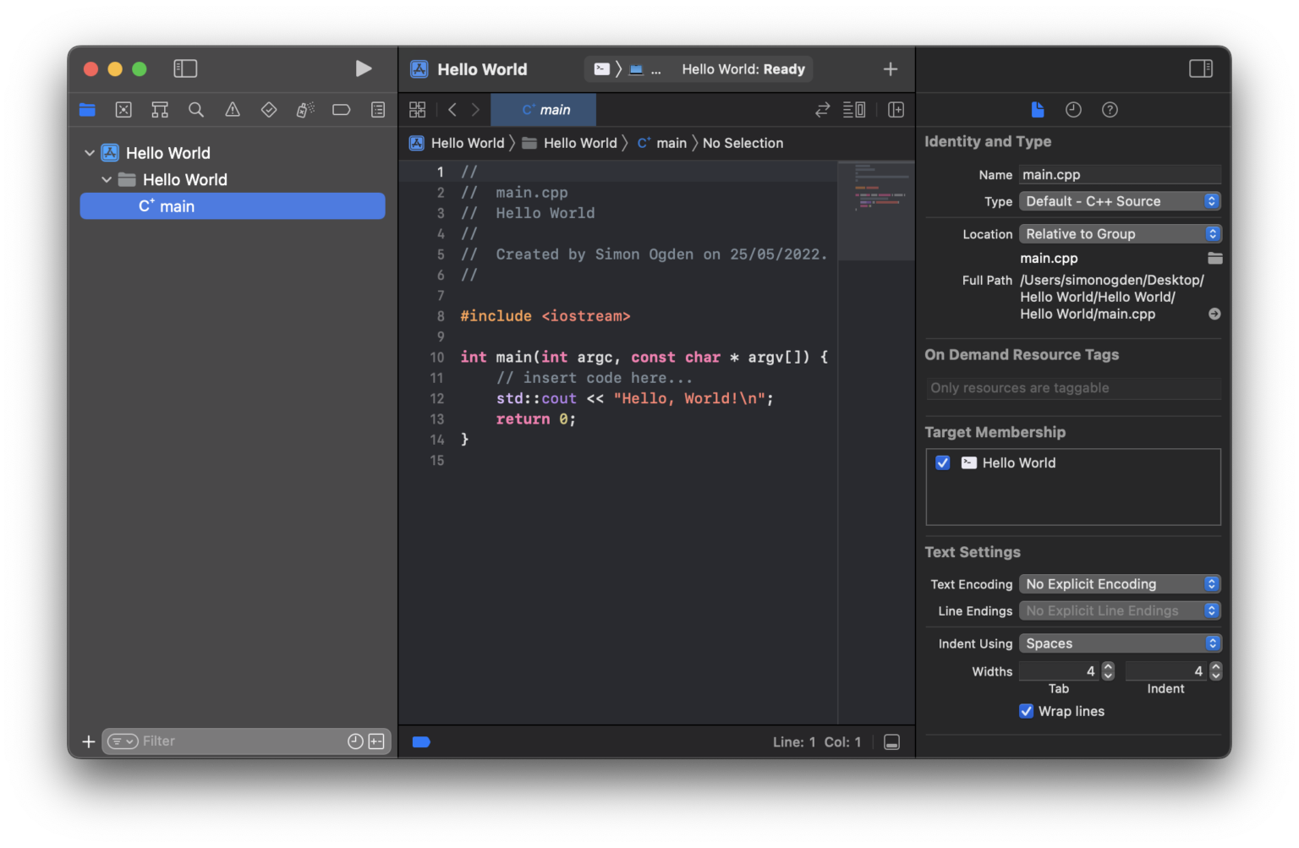Open the Issue navigator warning icon
1299x848 pixels.
(233, 110)
